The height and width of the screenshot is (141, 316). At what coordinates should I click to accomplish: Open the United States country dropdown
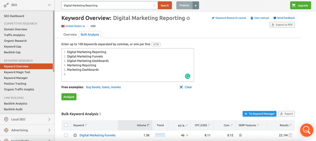pyautogui.click(x=73, y=26)
